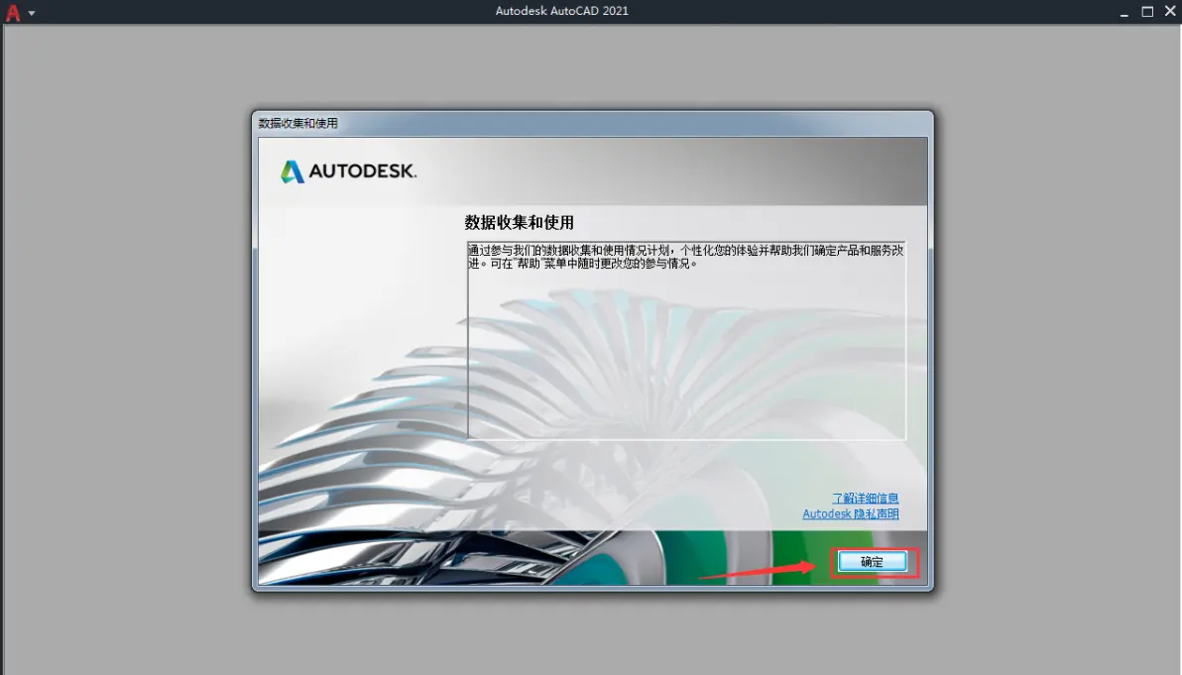Click the 数据收集和使用 bold heading

[x=520, y=222]
